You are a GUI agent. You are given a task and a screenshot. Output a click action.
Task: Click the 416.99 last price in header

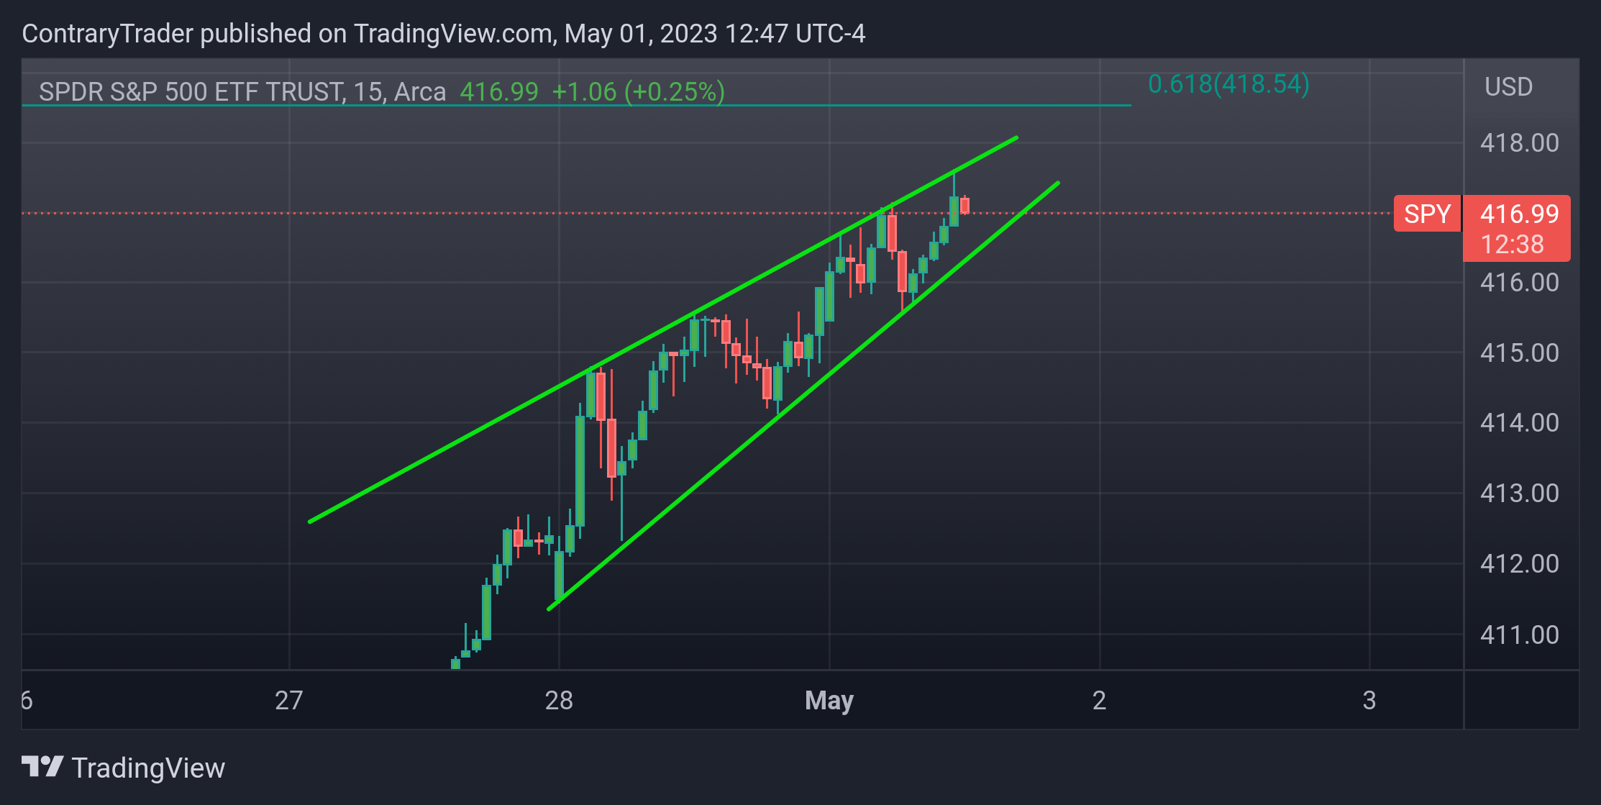[x=499, y=92]
